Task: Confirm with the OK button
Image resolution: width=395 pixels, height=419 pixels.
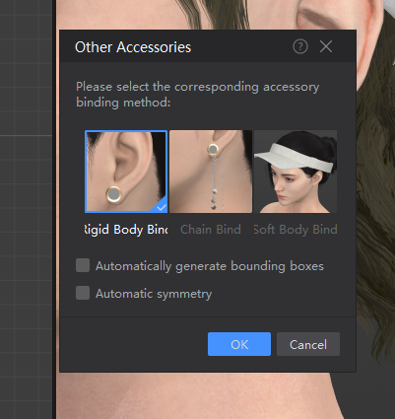Action: tap(239, 344)
